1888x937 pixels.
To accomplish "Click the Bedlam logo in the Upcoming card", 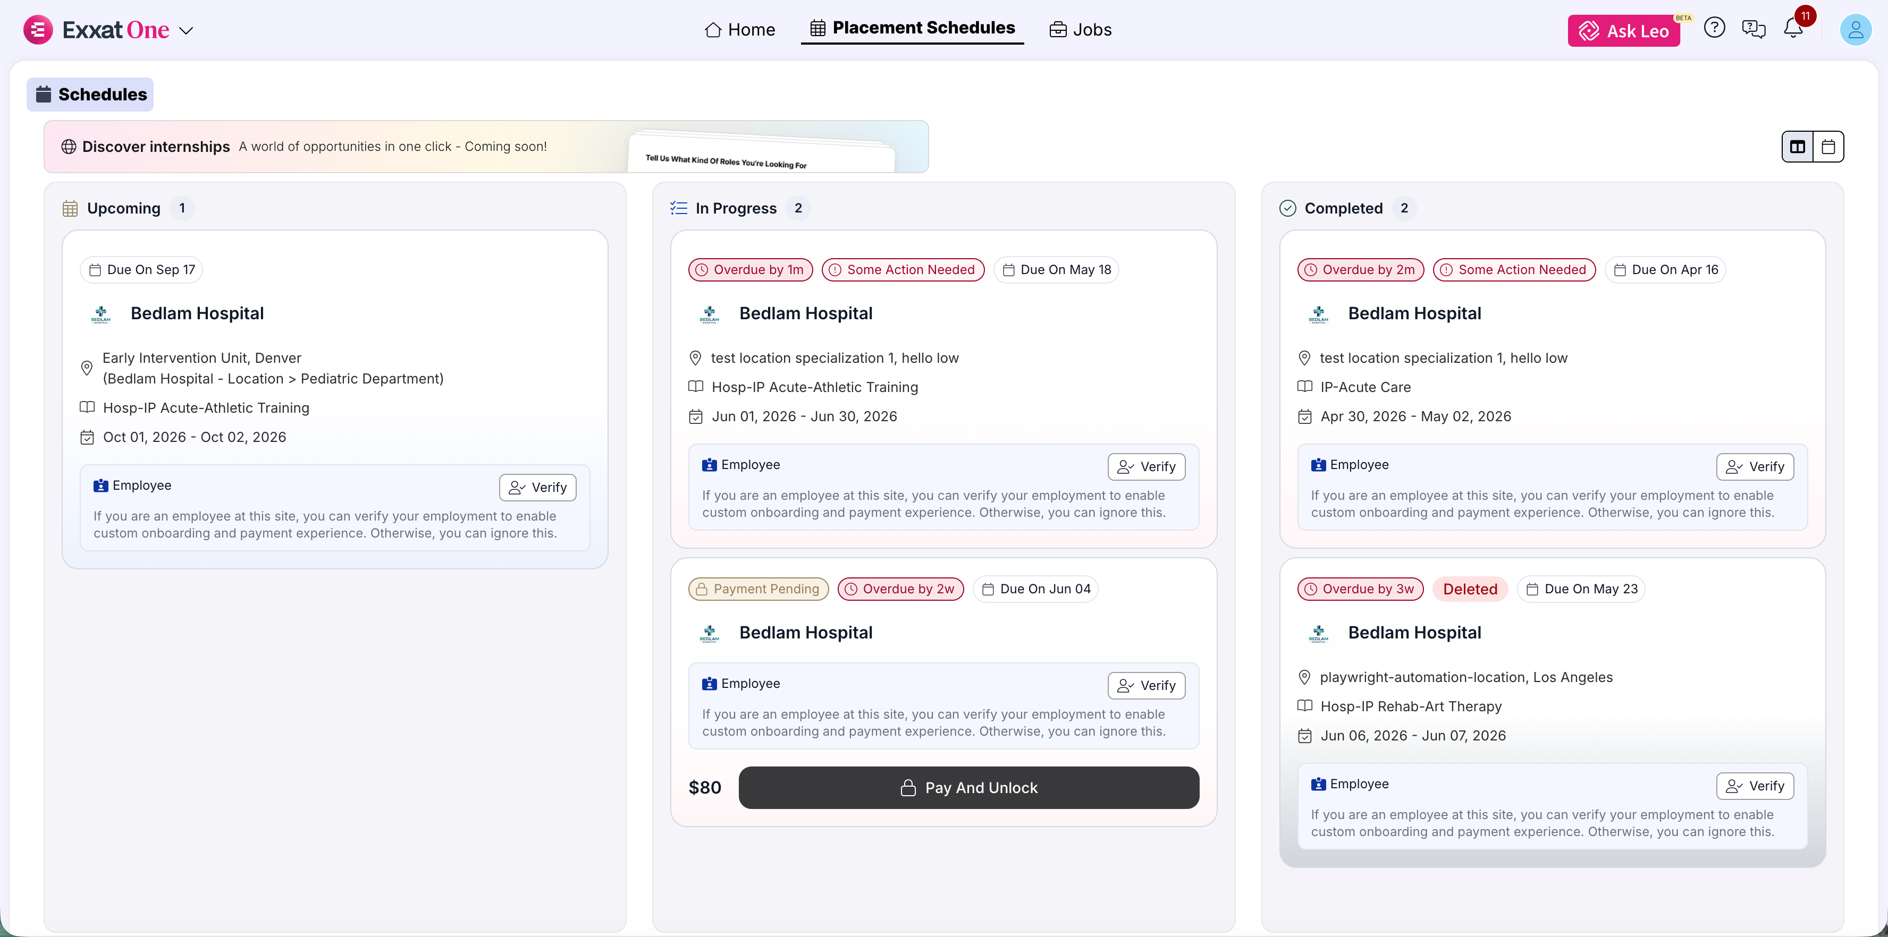I will coord(100,315).
